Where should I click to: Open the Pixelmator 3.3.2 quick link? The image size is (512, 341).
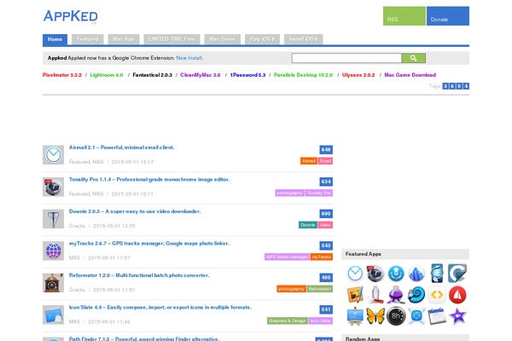(x=62, y=75)
